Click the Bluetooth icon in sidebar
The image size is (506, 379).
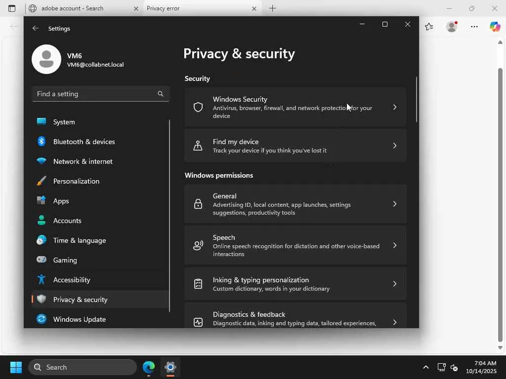click(42, 141)
